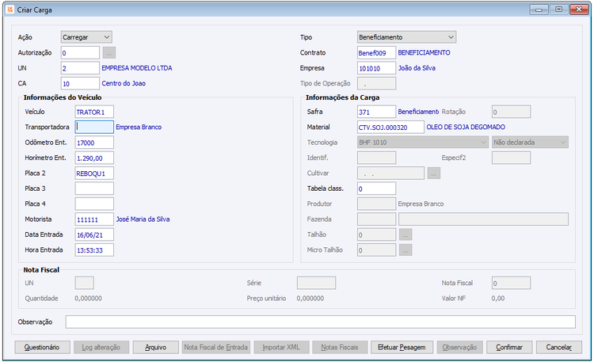Viewport: 594px width, 362px height.
Task: Click the Nota Fiscal number field
Action: 511,283
